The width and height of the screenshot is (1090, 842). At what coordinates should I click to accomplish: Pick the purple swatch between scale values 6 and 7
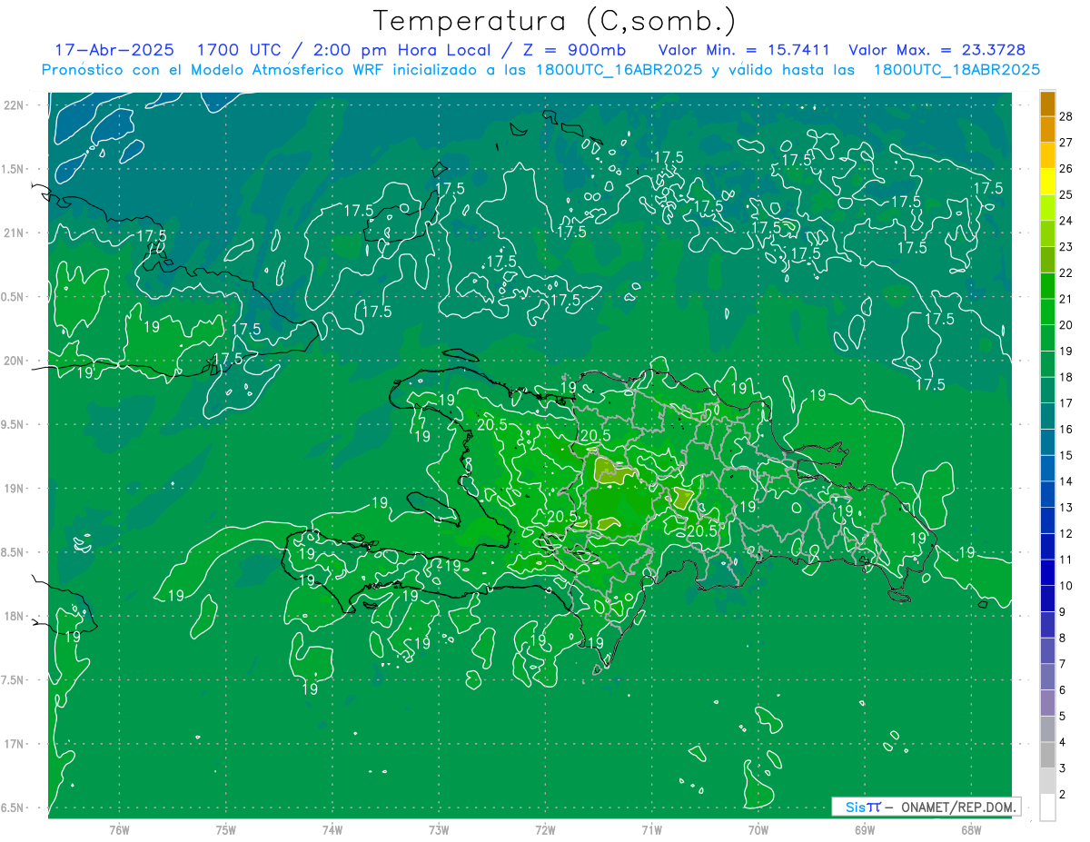pos(1047,677)
